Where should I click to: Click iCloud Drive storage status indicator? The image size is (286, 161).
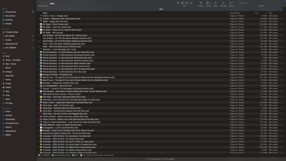point(33,12)
